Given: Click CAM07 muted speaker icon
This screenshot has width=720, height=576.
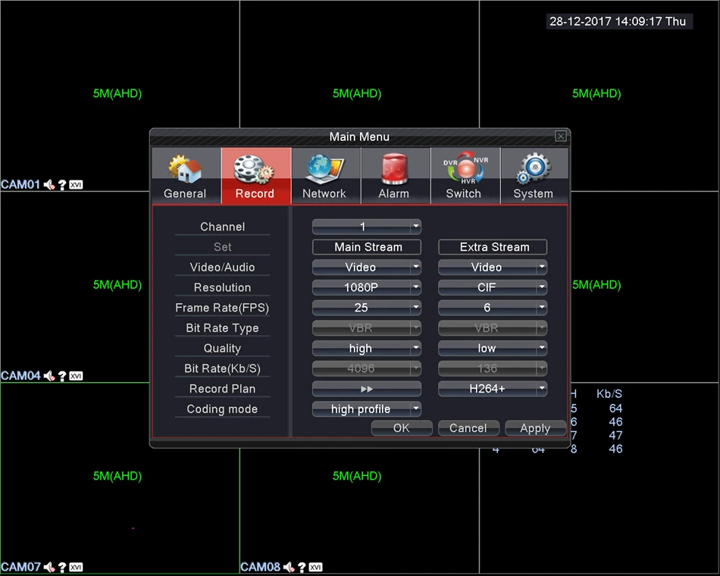Looking at the screenshot, I should 49,567.
